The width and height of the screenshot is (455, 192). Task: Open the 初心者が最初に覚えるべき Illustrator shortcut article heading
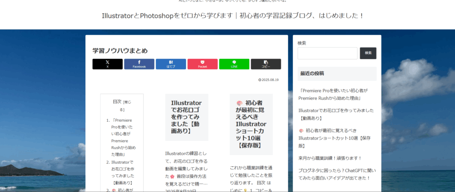[x=251, y=124]
